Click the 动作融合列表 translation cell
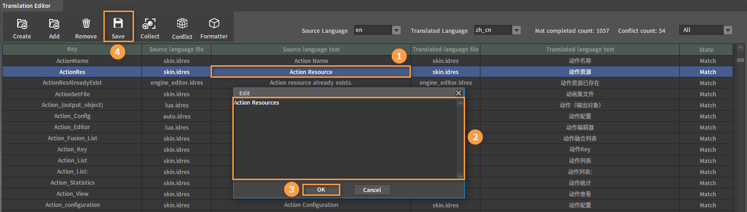Image resolution: width=747 pixels, height=212 pixels. 580,138
